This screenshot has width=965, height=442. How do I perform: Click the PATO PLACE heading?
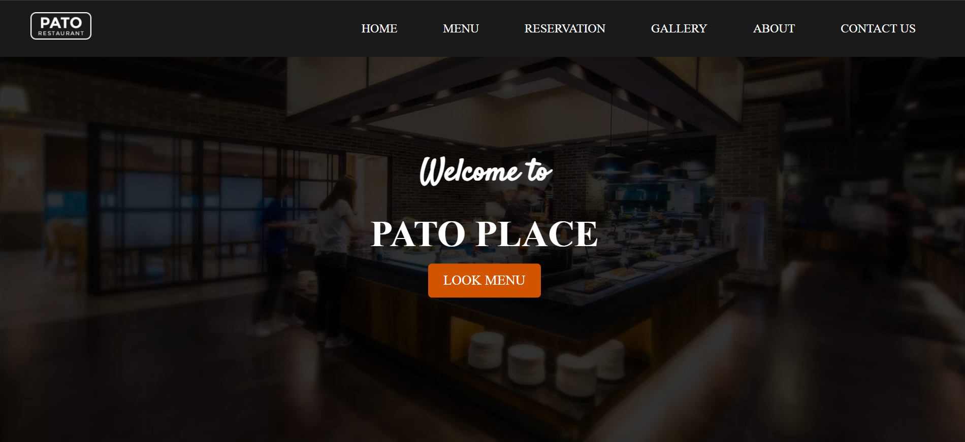tap(484, 234)
